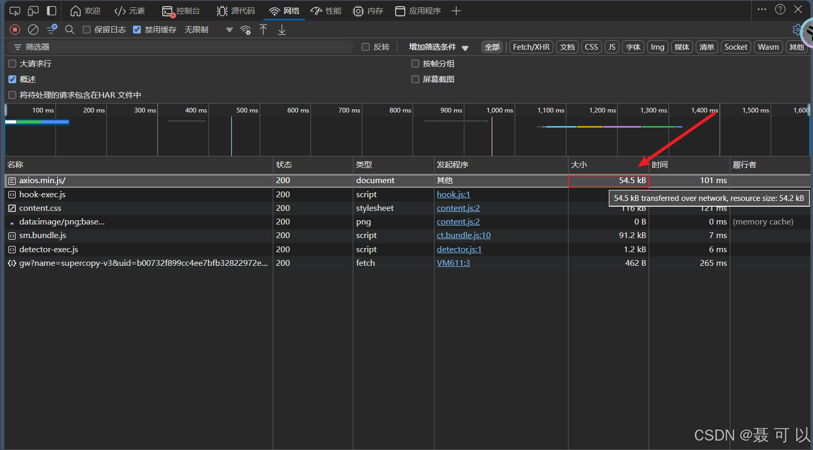
Task: Sort by 名称 column header
Action: [x=139, y=165]
